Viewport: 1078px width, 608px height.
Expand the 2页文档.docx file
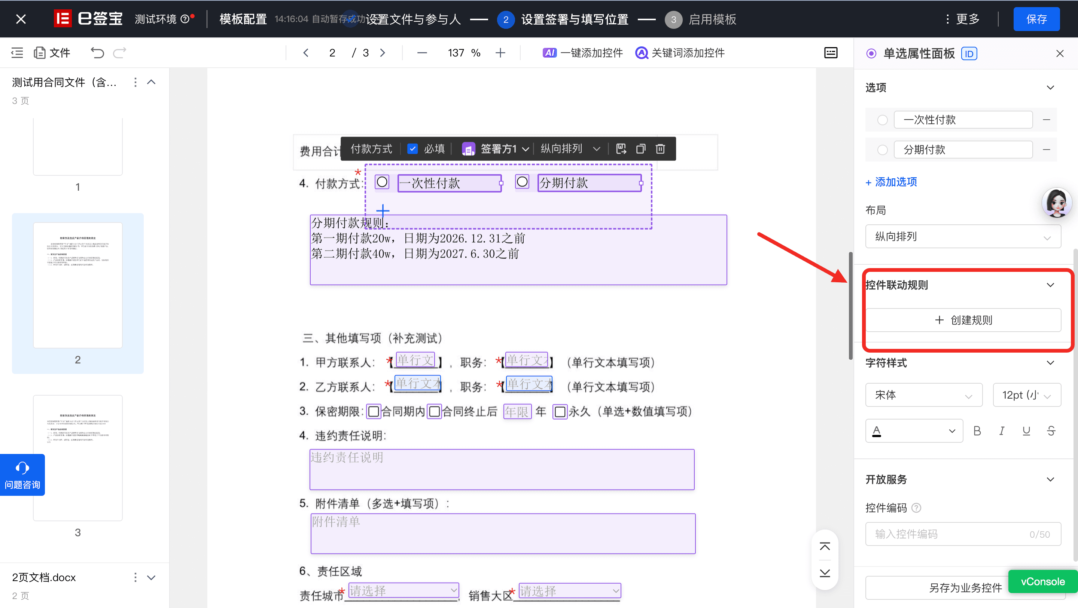tap(152, 577)
